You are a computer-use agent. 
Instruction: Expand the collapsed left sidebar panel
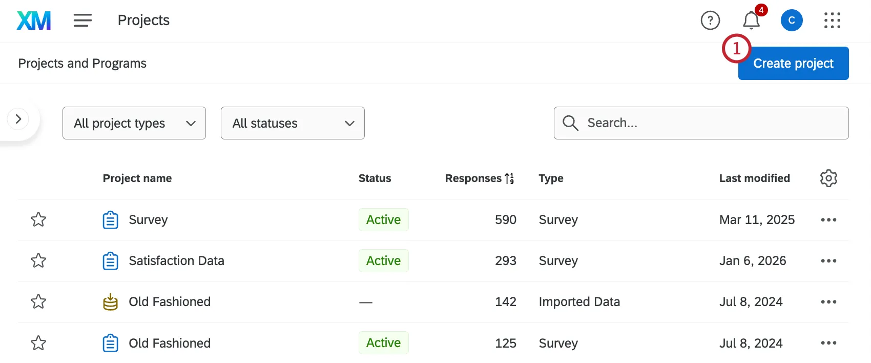[x=18, y=119]
